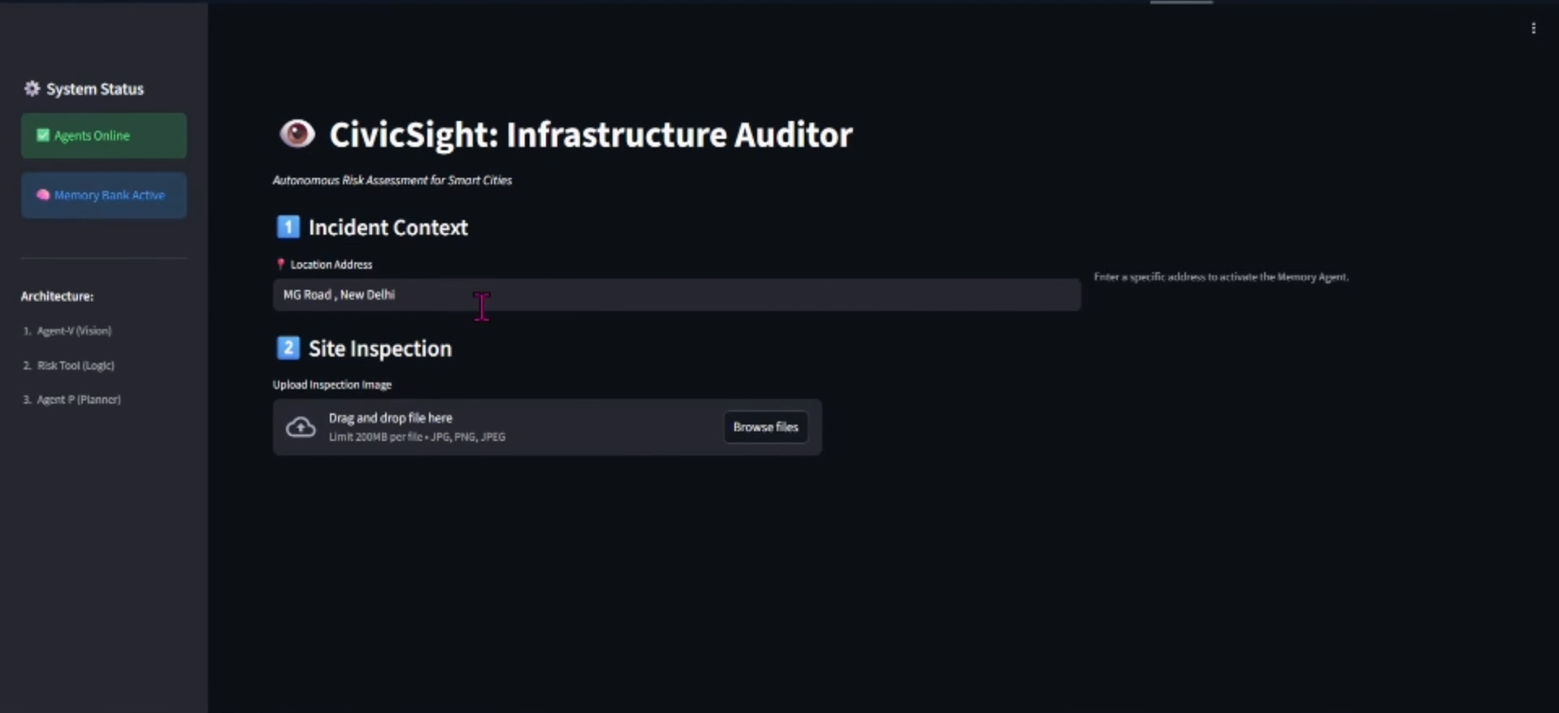Image resolution: width=1559 pixels, height=713 pixels.
Task: Click into the Location Address text field
Action: coord(676,295)
